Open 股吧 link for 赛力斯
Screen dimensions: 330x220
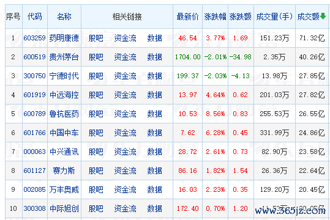pos(96,170)
